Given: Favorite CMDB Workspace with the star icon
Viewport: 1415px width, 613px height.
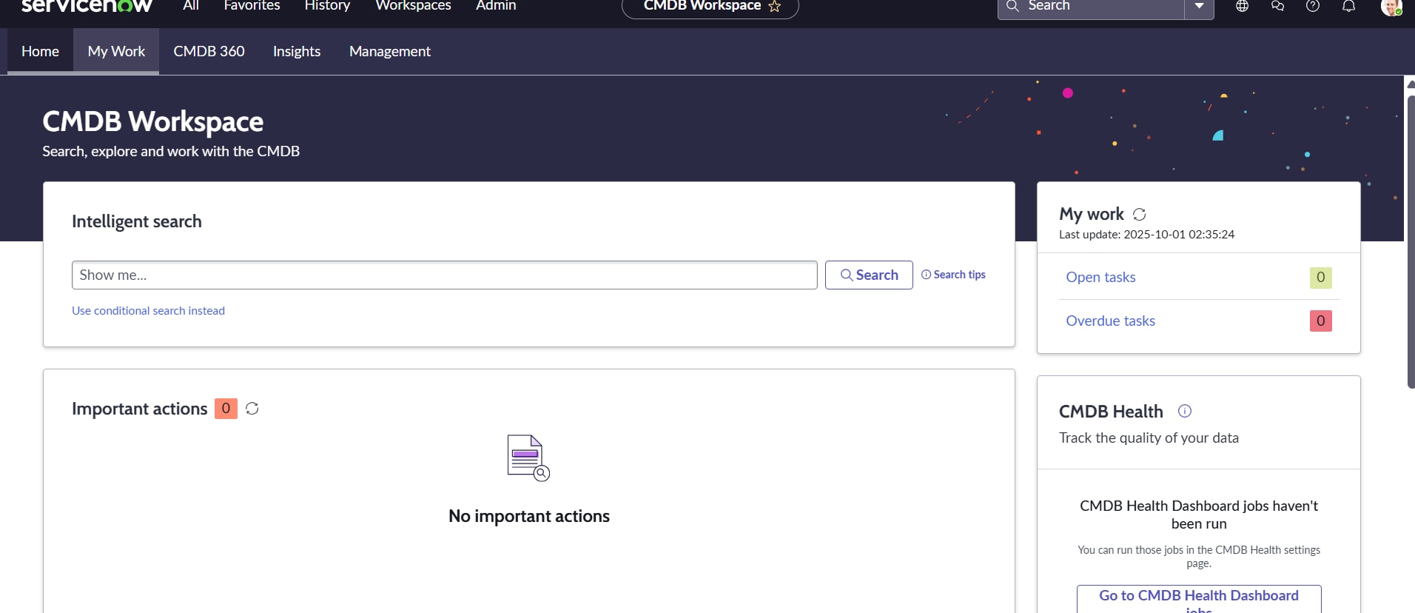Looking at the screenshot, I should point(775,6).
